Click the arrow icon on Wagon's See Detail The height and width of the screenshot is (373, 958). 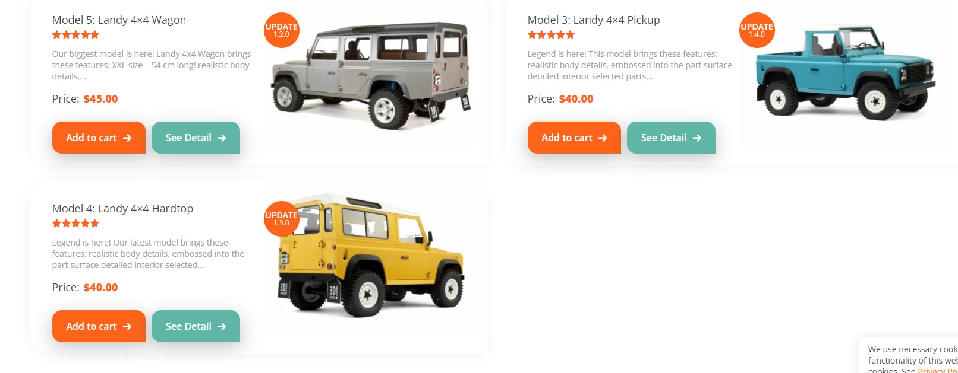tap(222, 138)
